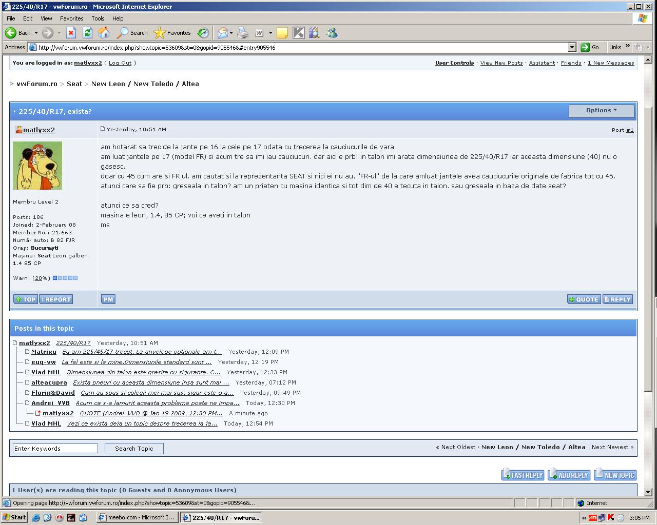Open Search in the browser toolbar

coord(132,33)
